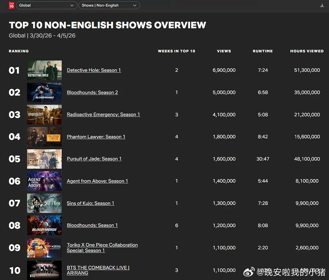The width and height of the screenshot is (329, 280).
Task: Click the 1,300,000 views value
Action: click(224, 203)
